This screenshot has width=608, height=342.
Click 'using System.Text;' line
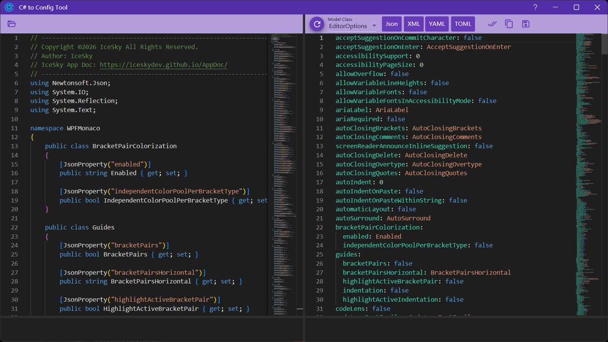tap(63, 110)
